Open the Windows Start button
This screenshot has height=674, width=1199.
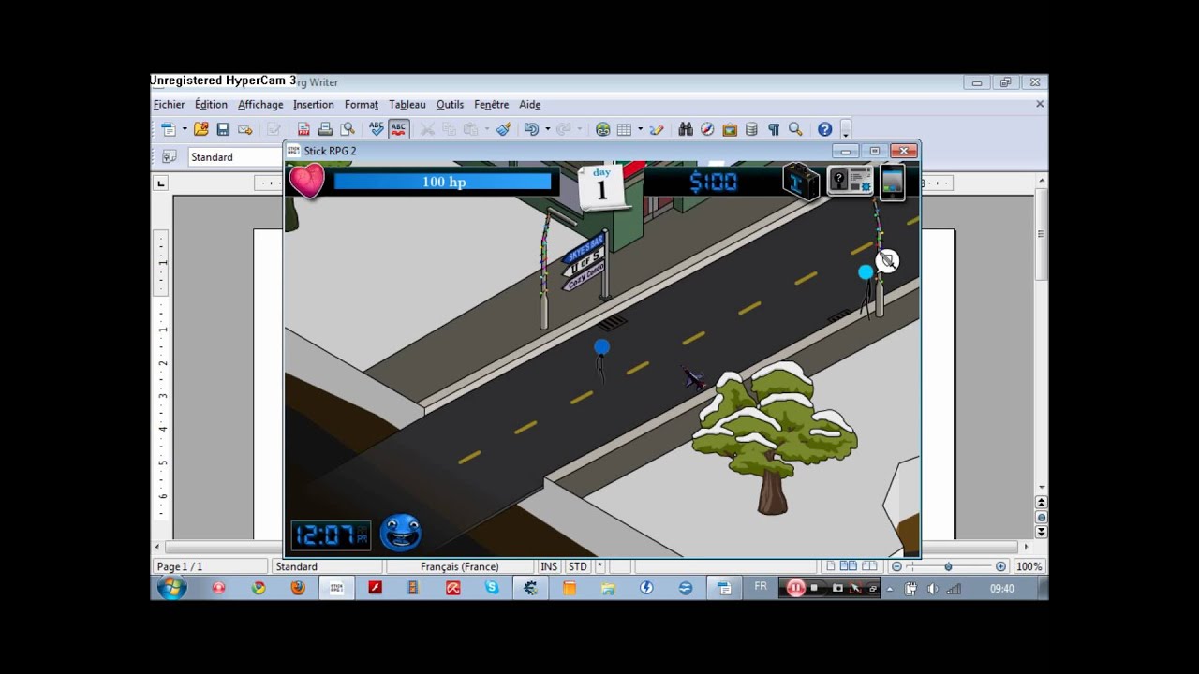[172, 588]
